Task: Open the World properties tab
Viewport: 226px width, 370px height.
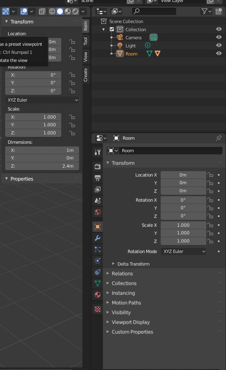Action: coord(98,212)
